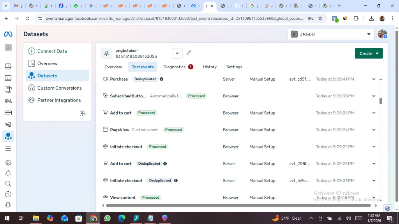Open the search magnifier in left rail
Screen dimensions: 399x224
pos(8,184)
